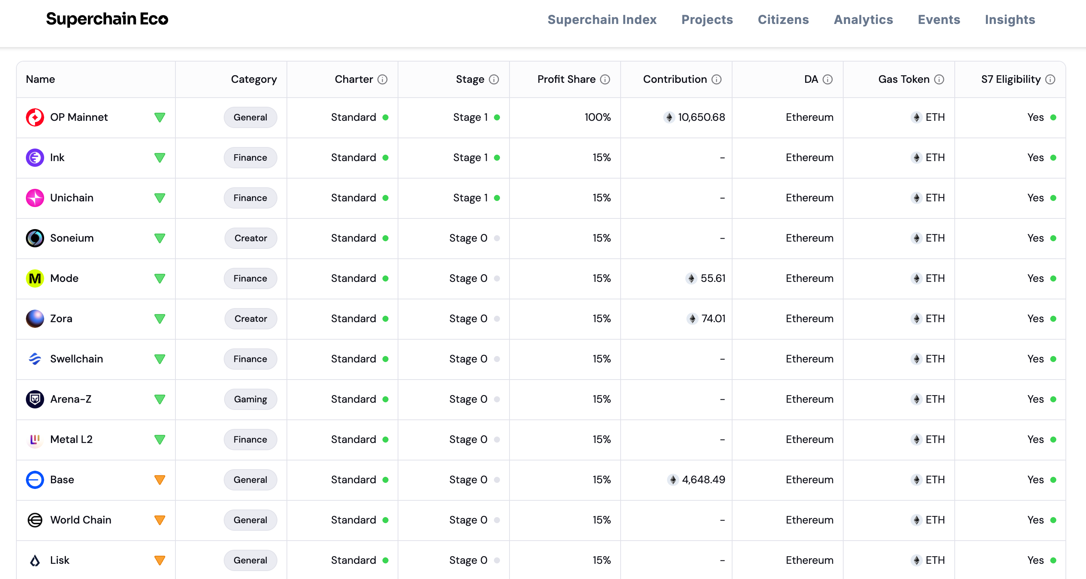The height and width of the screenshot is (579, 1086).
Task: Click the Contribution column info icon
Action: coord(716,79)
